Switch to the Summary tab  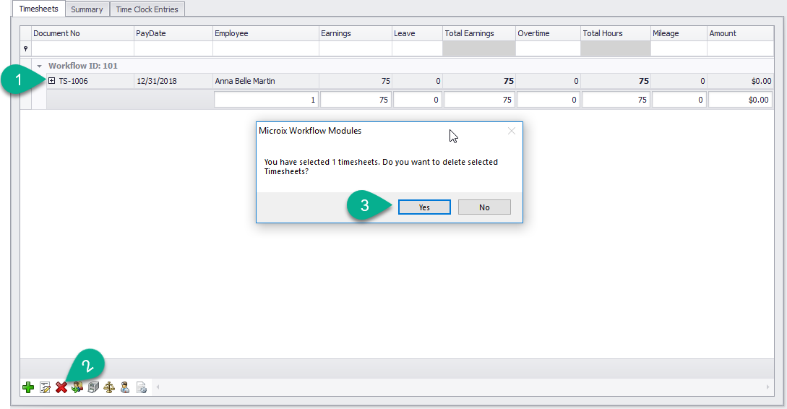[87, 9]
